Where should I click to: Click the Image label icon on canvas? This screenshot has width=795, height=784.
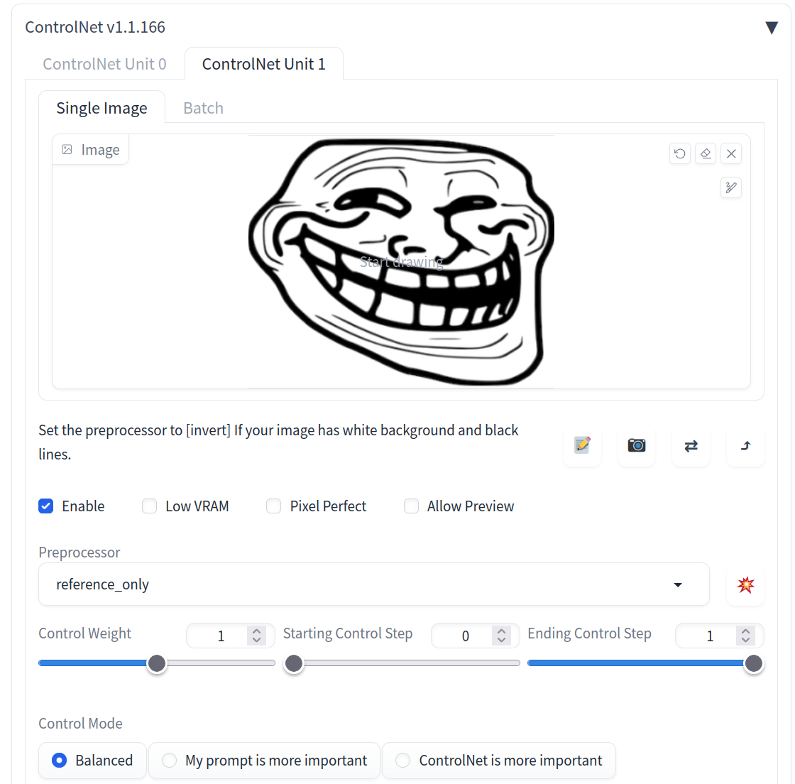point(67,150)
